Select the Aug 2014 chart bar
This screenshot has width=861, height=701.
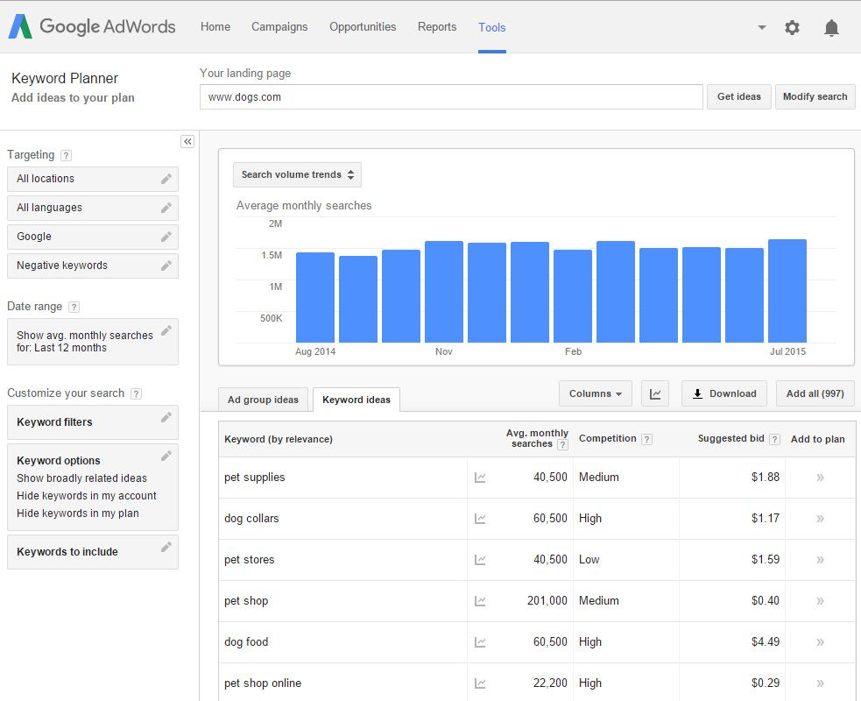tap(315, 298)
